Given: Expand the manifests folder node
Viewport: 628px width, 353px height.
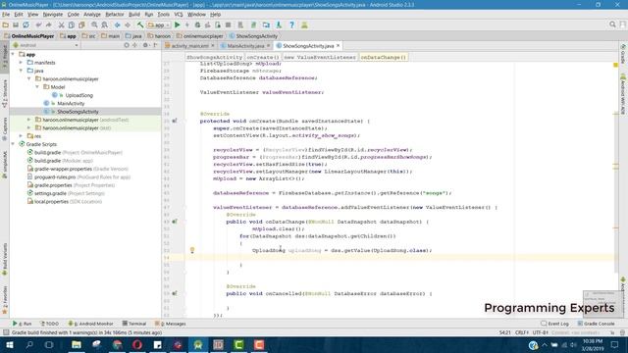Looking at the screenshot, I should tap(22, 63).
